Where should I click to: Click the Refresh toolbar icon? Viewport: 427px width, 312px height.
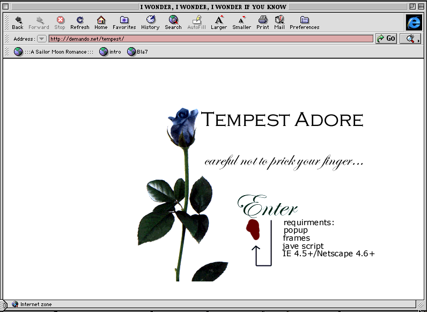[80, 20]
